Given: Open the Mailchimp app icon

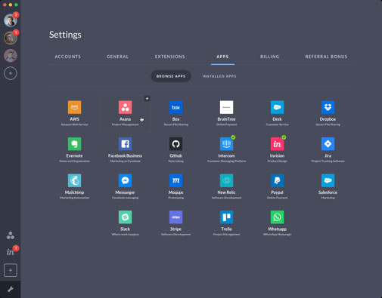Looking at the screenshot, I should 74,180.
